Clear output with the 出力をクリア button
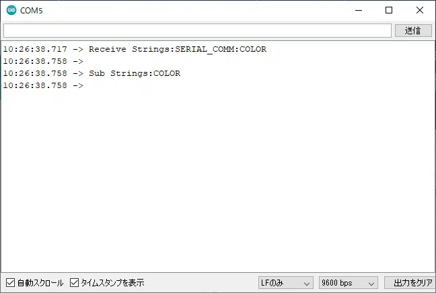This screenshot has width=436, height=293. [x=408, y=284]
